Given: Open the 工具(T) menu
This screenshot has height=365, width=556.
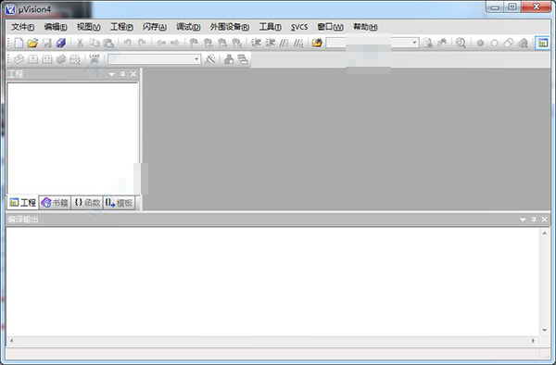Looking at the screenshot, I should [x=271, y=27].
